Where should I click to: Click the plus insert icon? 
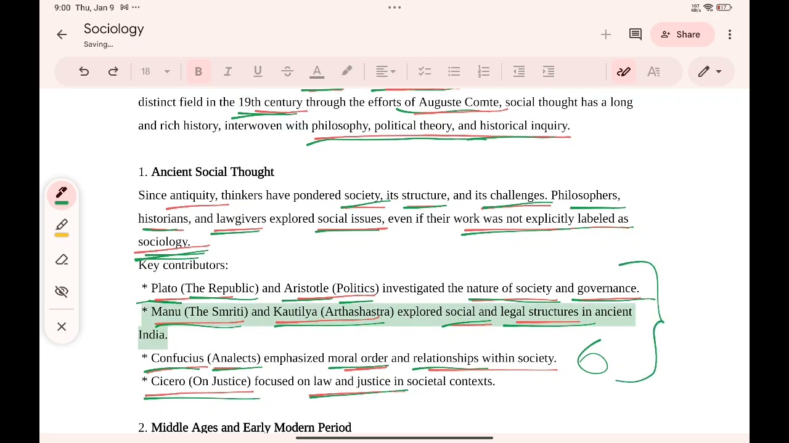click(x=606, y=34)
